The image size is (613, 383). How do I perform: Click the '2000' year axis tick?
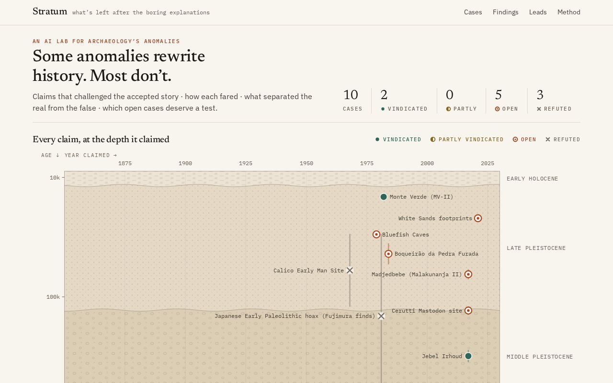[427, 163]
